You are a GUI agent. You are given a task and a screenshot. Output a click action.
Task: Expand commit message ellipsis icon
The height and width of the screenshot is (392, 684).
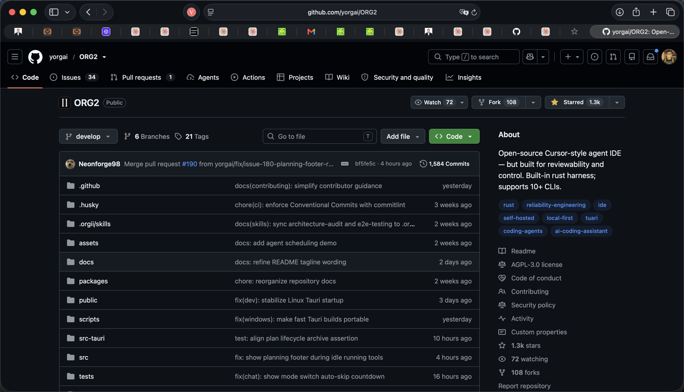pyautogui.click(x=345, y=164)
